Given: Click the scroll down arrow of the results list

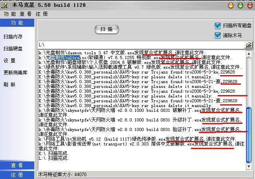Looking at the screenshot, I should tap(249, 167).
